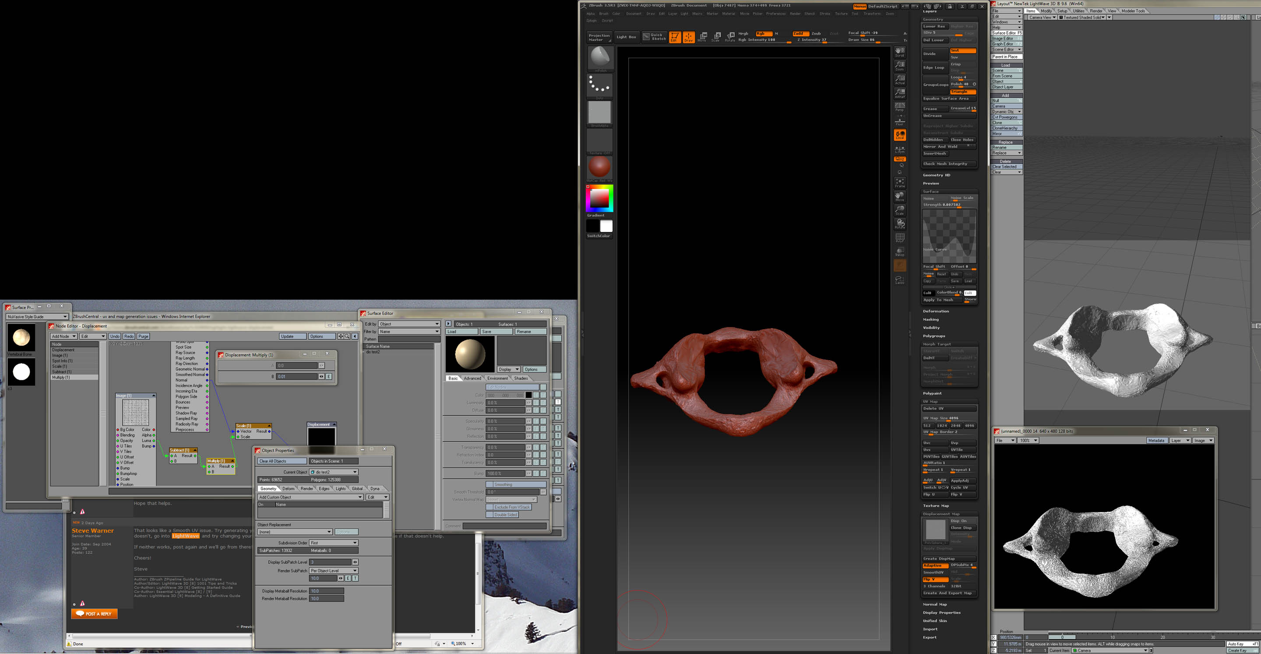The width and height of the screenshot is (1261, 654).
Task: Toggle the Floor grid icon
Action: tap(900, 123)
